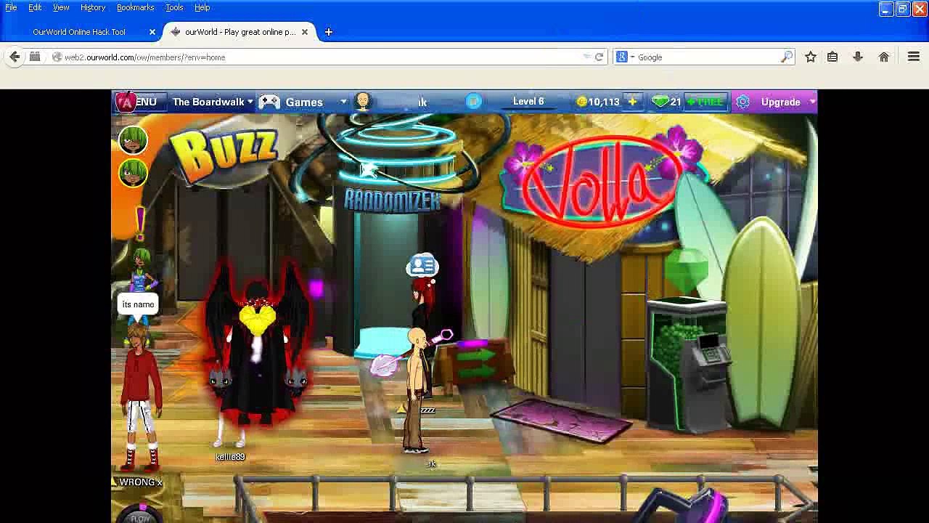Open the File menu
Screen dimensions: 929x523
pos(11,7)
